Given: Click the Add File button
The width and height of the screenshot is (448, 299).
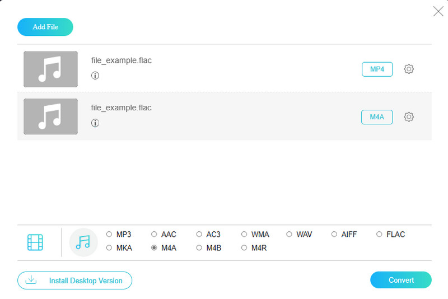Looking at the screenshot, I should (45, 27).
